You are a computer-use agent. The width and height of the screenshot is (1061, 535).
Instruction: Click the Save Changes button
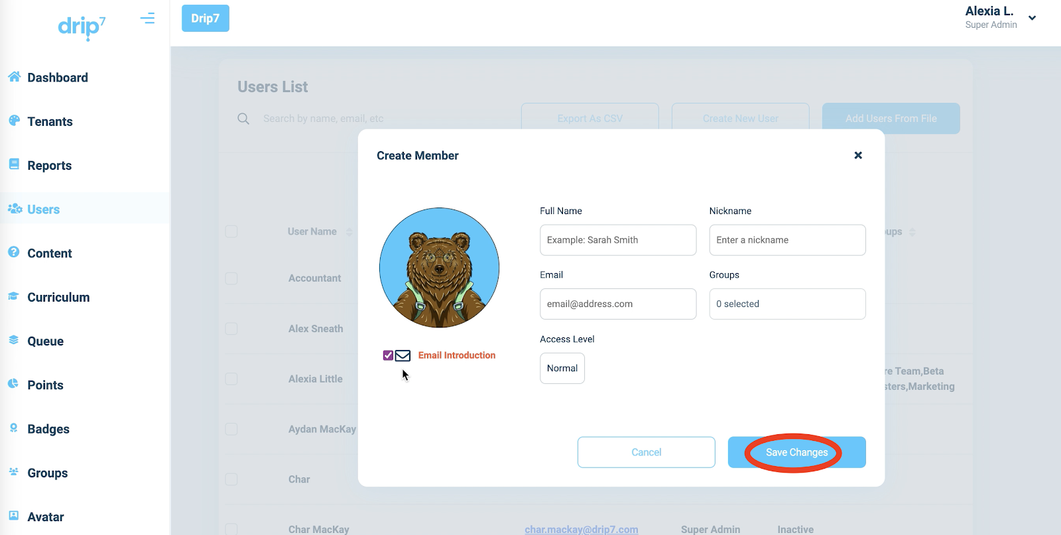pos(796,452)
